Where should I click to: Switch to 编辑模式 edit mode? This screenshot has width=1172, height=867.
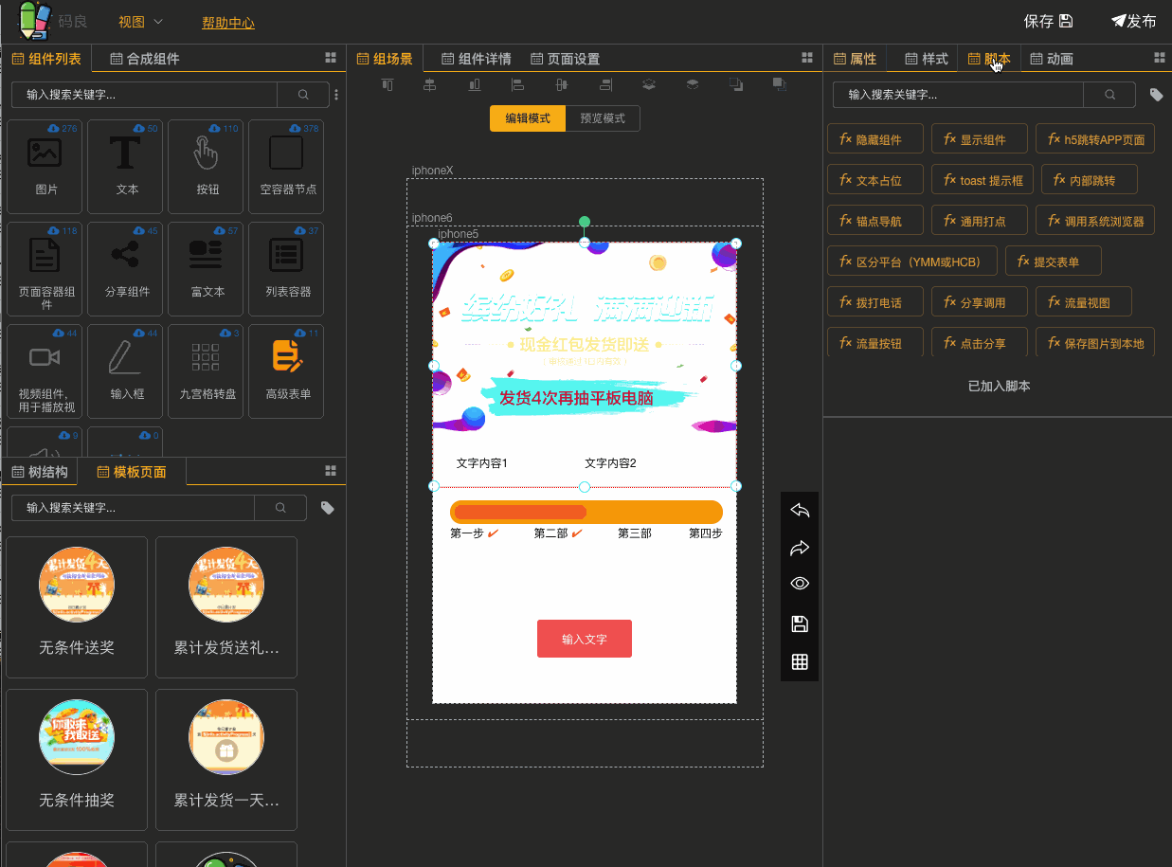point(528,118)
